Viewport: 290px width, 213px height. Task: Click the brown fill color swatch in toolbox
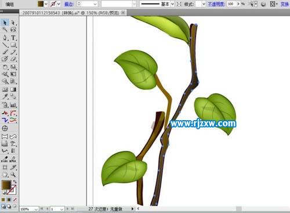(6, 185)
